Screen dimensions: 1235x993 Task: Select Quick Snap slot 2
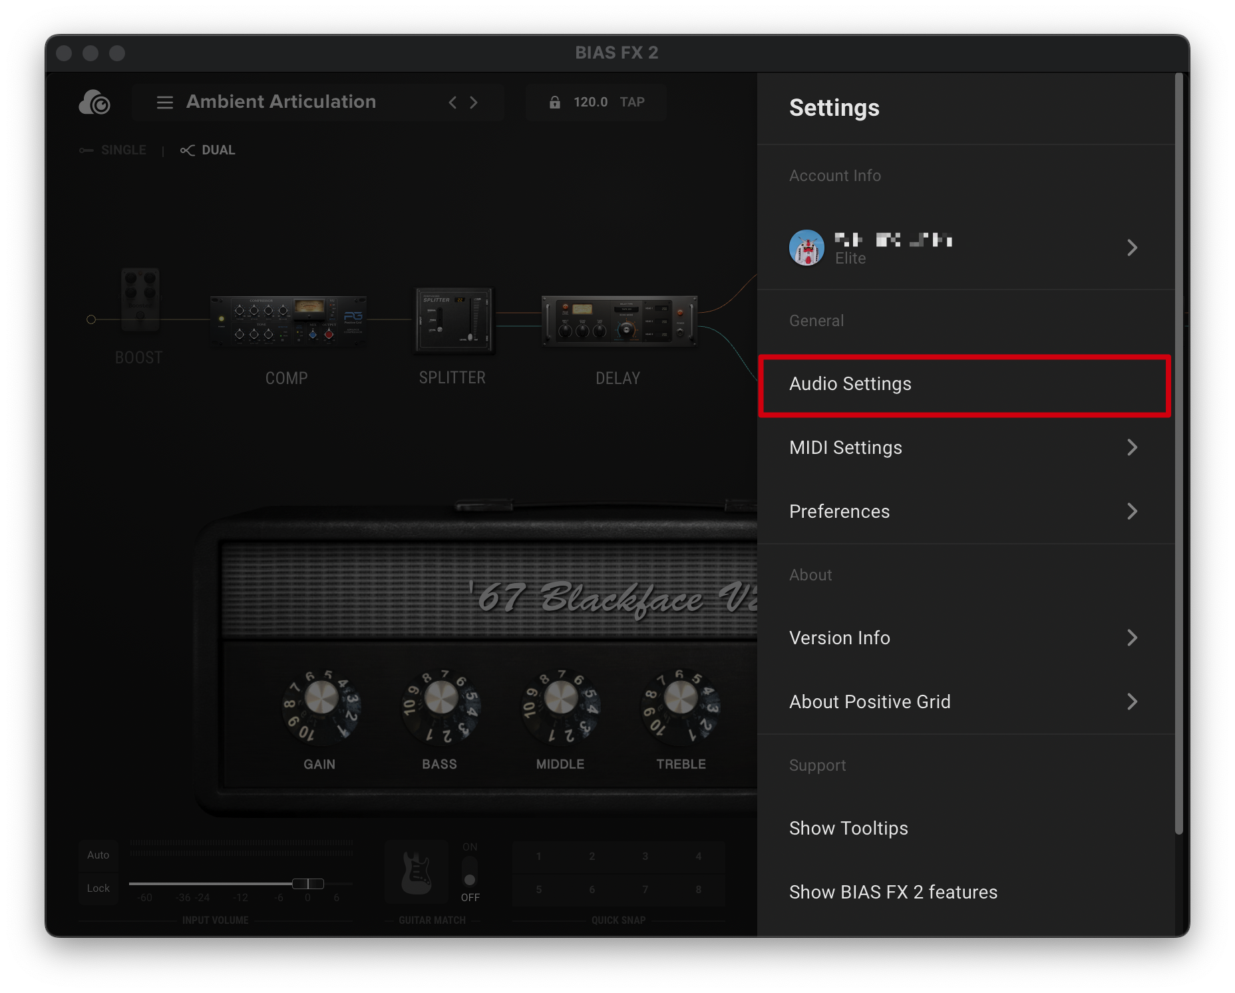[592, 857]
